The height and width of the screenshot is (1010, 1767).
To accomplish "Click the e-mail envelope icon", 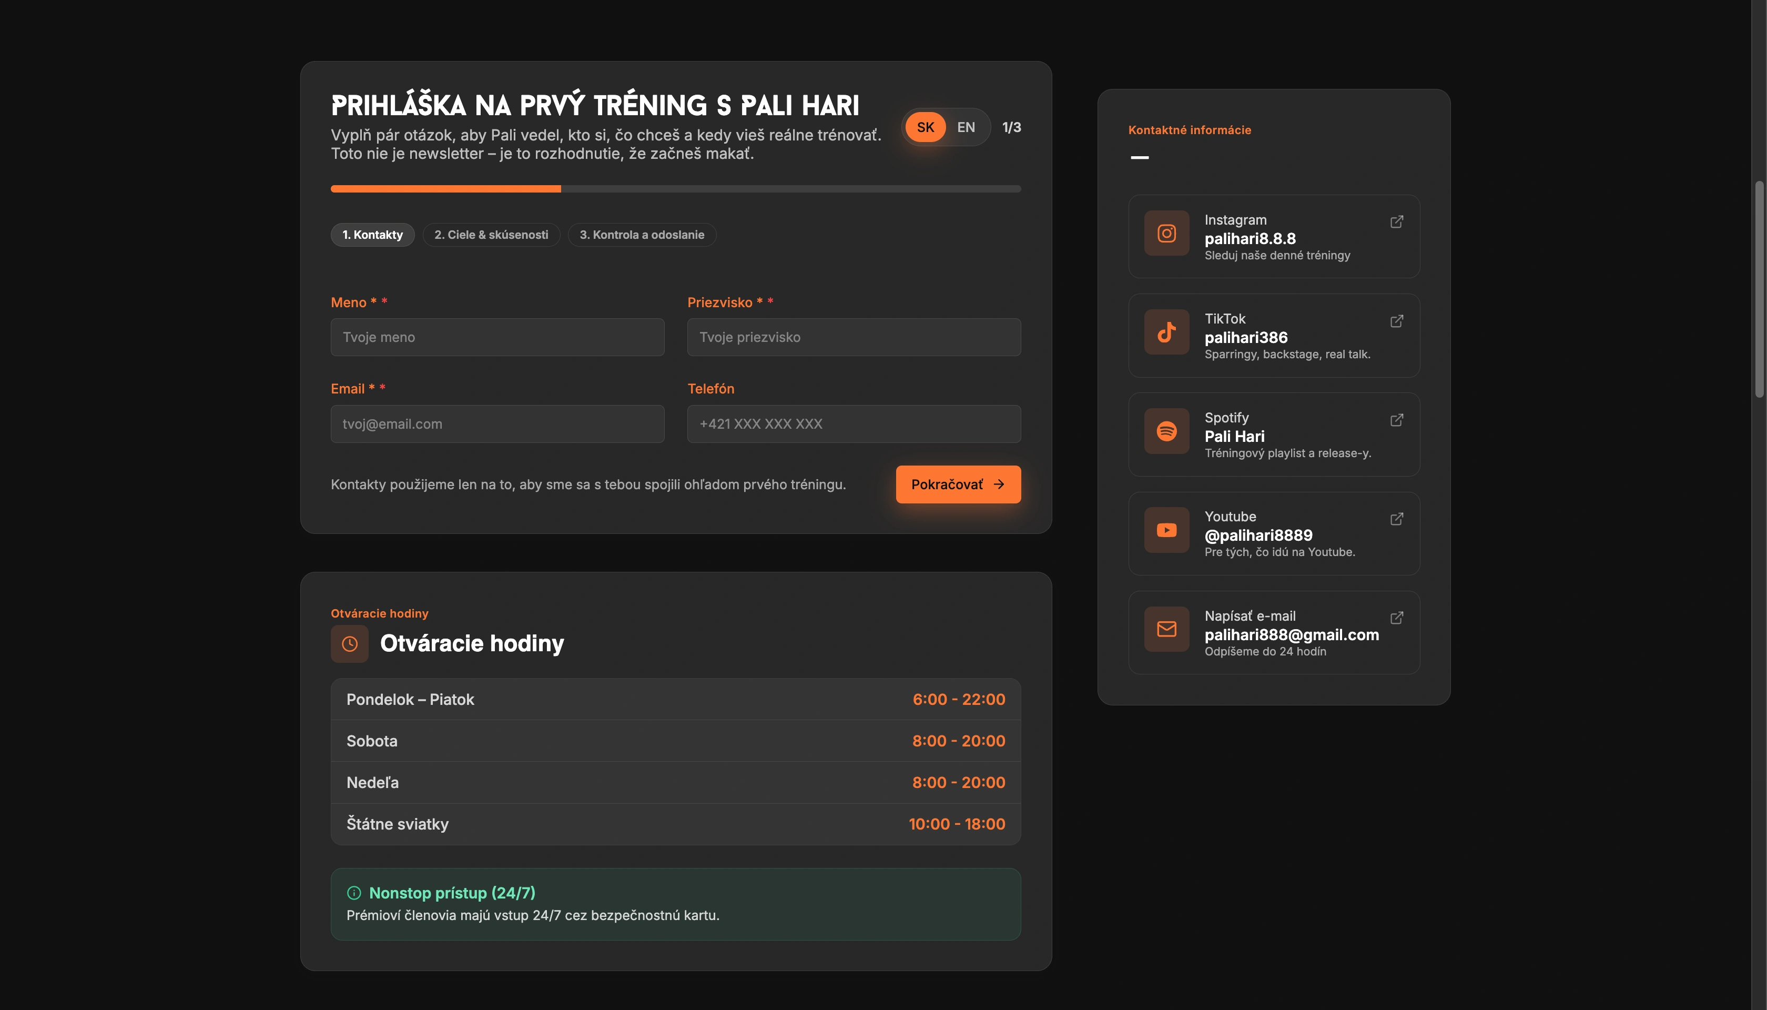I will click(x=1166, y=629).
